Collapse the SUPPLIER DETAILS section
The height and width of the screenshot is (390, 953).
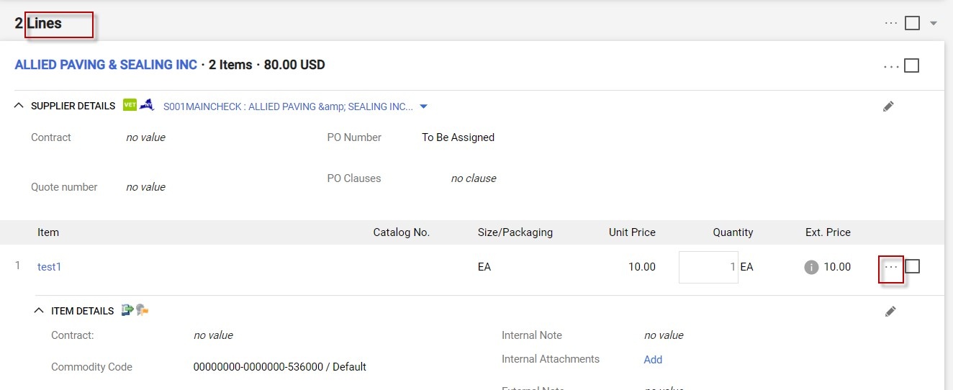(x=19, y=106)
